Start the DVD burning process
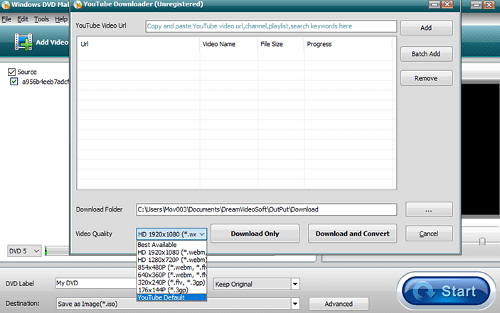Screen dimensions: 500x313 coord(447,291)
